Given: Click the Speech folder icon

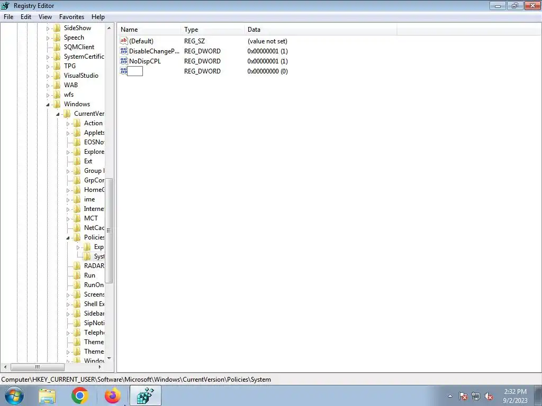Looking at the screenshot, I should 57,38.
